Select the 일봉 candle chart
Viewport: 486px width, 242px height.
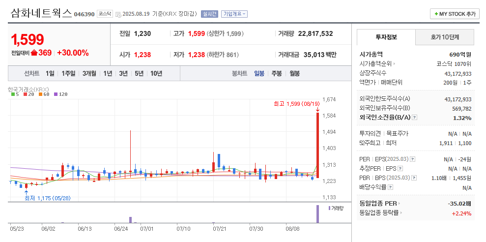(x=259, y=73)
